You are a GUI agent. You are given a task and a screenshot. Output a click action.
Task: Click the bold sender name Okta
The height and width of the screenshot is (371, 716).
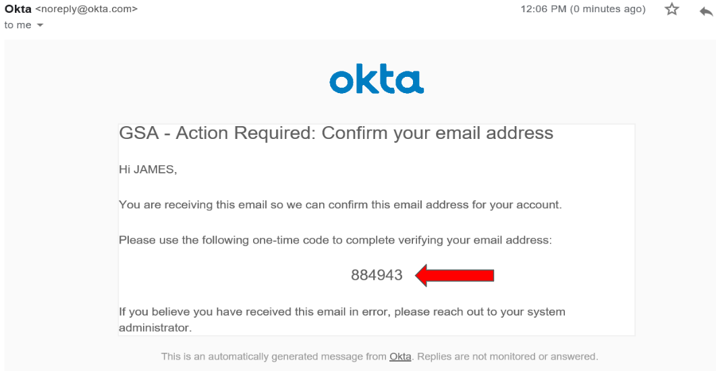[18, 9]
